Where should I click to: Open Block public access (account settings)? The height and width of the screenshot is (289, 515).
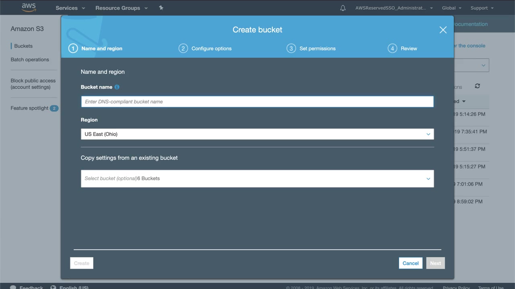[33, 84]
